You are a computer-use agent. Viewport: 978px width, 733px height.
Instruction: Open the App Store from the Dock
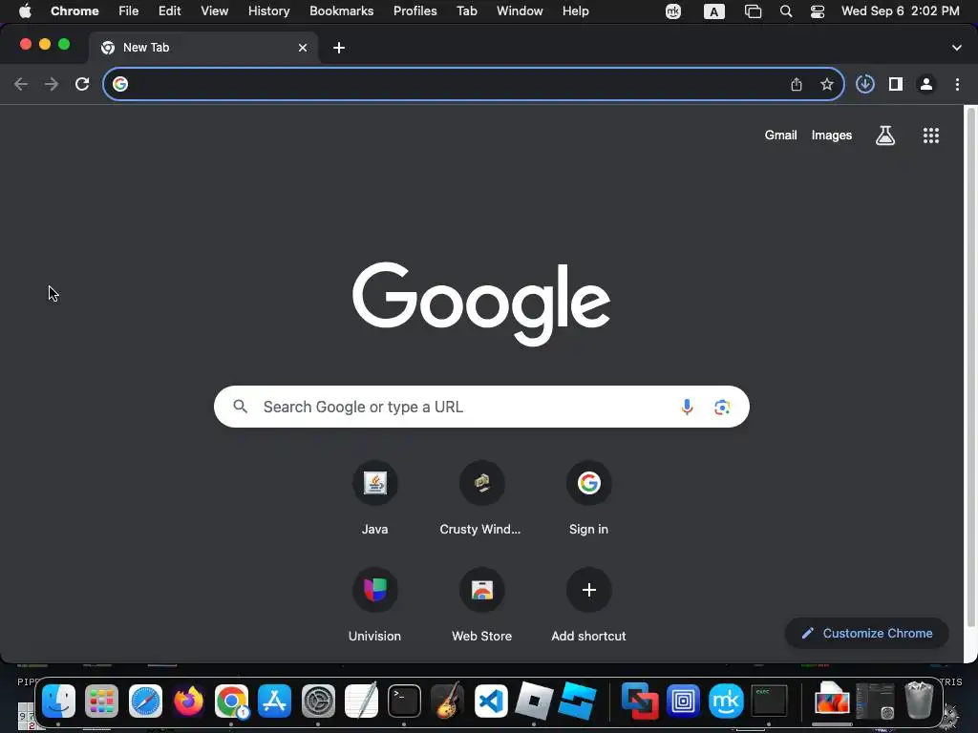point(274,702)
